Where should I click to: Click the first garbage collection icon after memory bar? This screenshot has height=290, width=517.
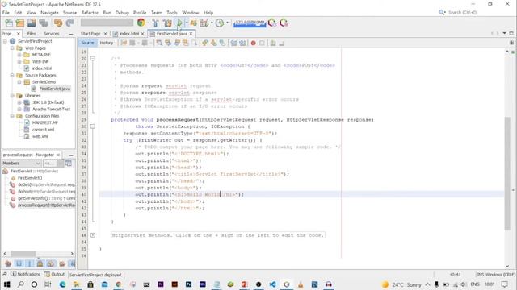272,23
